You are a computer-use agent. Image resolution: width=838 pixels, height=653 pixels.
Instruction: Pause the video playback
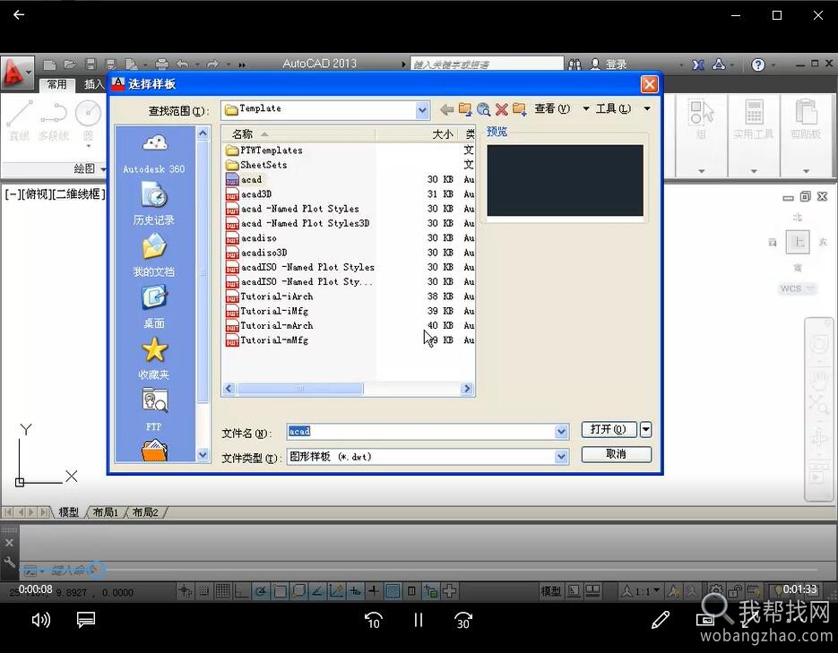coord(419,620)
